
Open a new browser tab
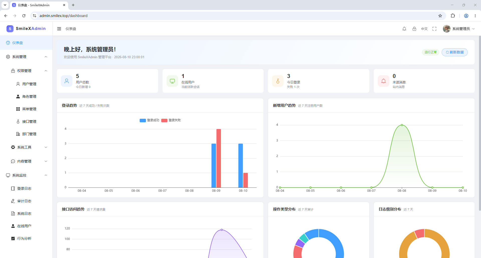tap(73, 5)
